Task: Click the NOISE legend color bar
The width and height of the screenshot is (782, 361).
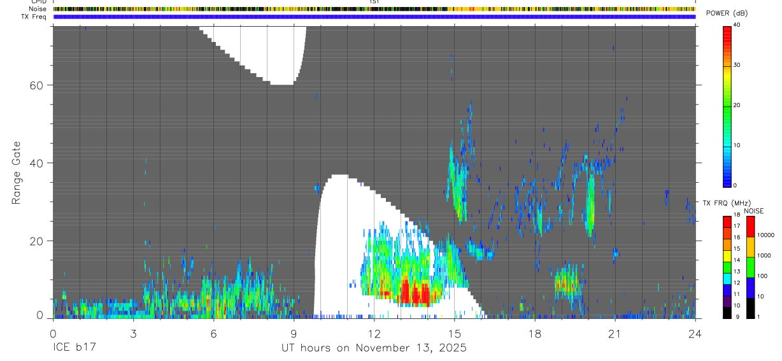Action: pyautogui.click(x=750, y=267)
